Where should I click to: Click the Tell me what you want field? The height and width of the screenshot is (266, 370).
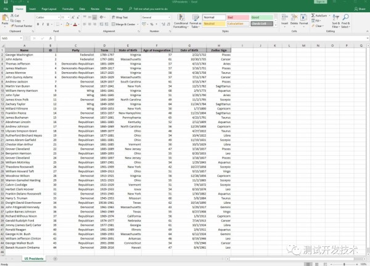(x=149, y=9)
